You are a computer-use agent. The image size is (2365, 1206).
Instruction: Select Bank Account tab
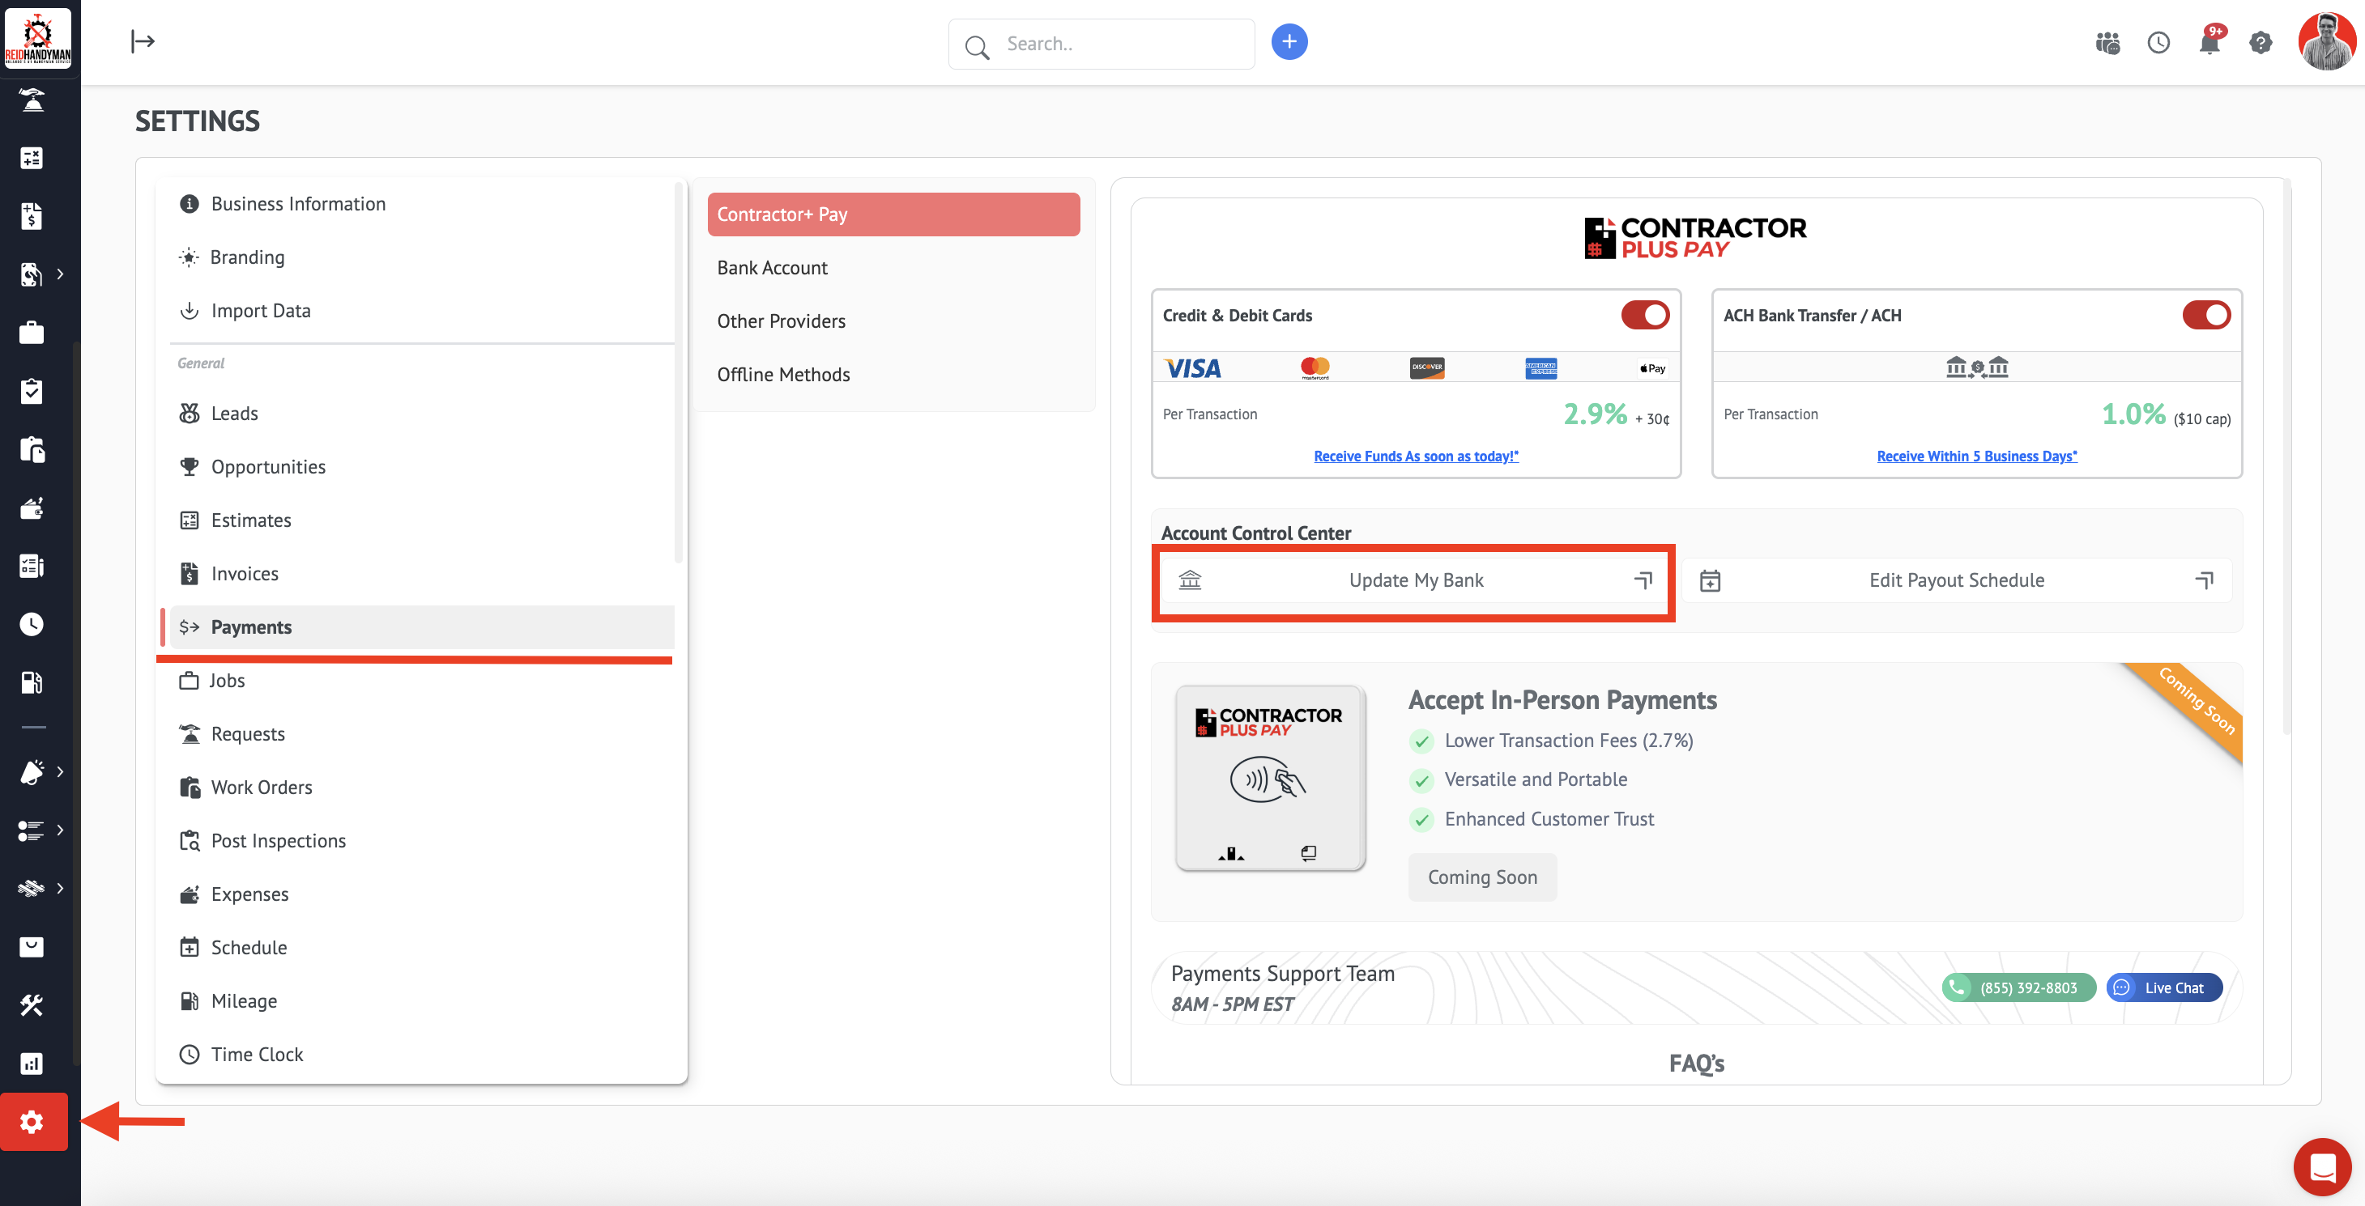pos(772,268)
